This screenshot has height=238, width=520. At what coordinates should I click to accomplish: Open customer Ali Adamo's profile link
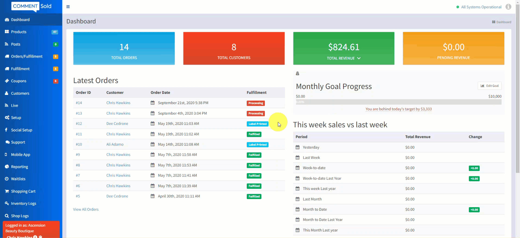coord(115,144)
